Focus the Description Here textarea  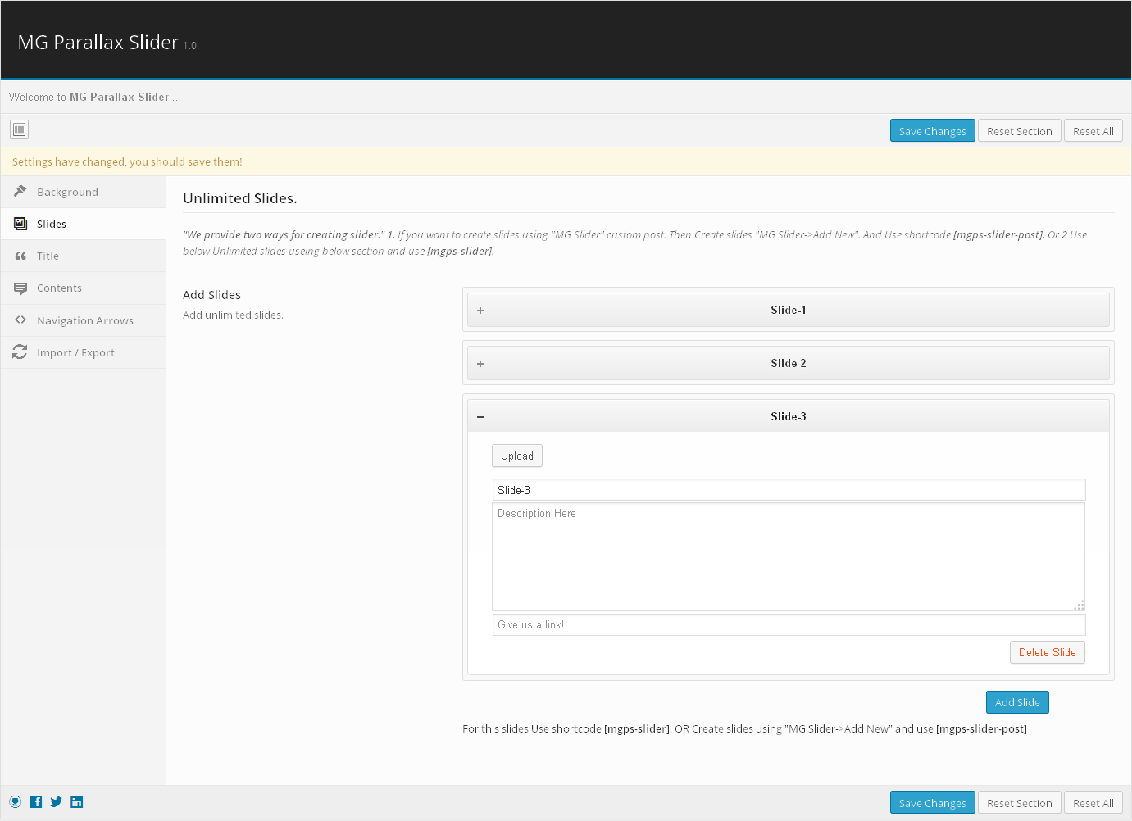coord(788,557)
